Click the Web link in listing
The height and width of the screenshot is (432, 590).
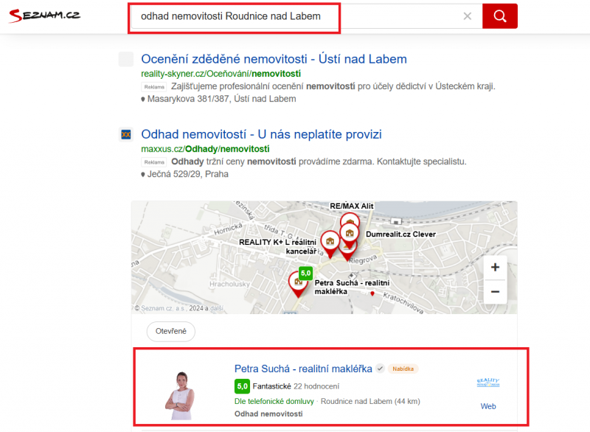point(488,406)
